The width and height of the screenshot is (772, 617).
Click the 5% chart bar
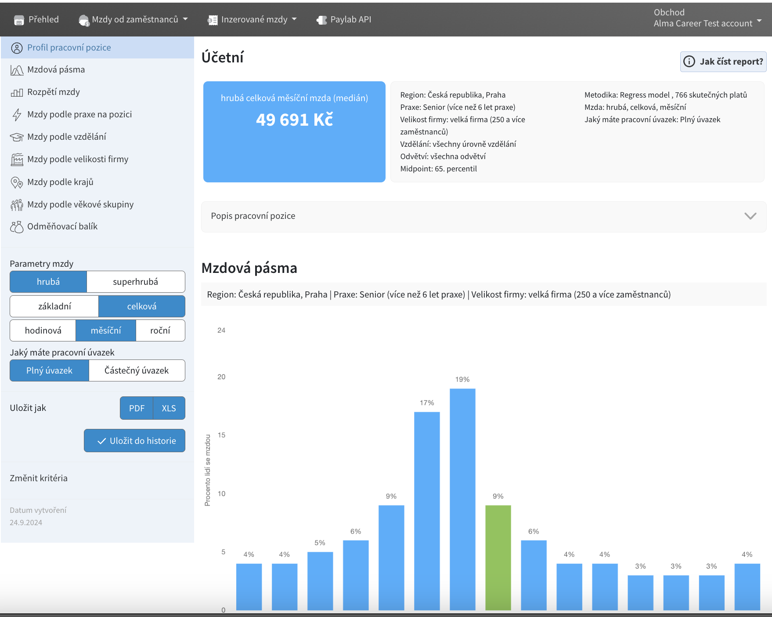(x=320, y=581)
